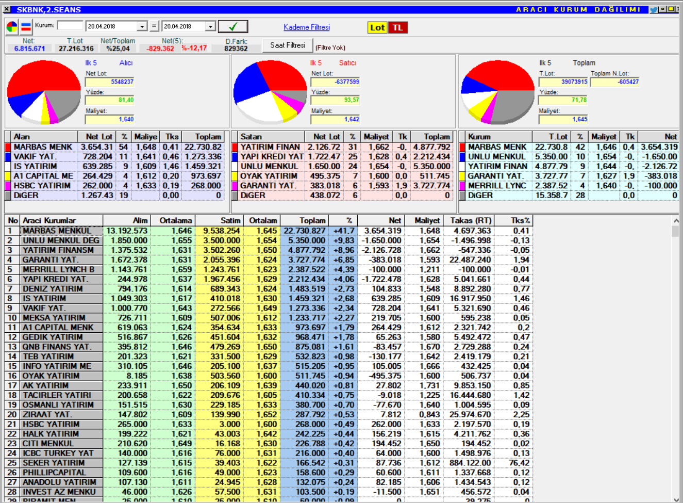Viewport: 683px width, 503px height.
Task: Focus the Kurum input field
Action: point(70,25)
